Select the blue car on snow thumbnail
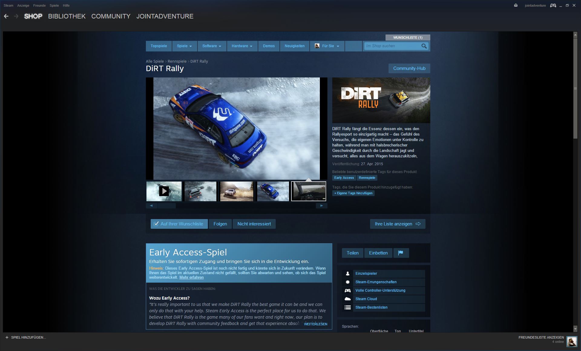581x351 pixels. pyautogui.click(x=273, y=191)
